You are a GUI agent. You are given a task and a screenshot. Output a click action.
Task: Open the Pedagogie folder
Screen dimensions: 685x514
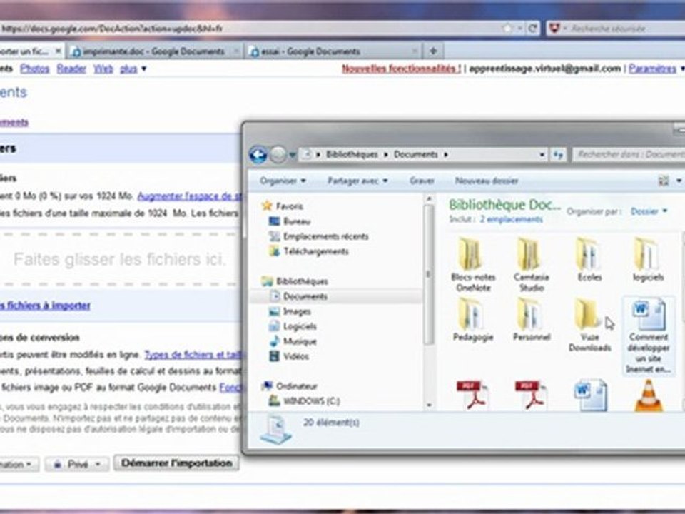point(473,320)
